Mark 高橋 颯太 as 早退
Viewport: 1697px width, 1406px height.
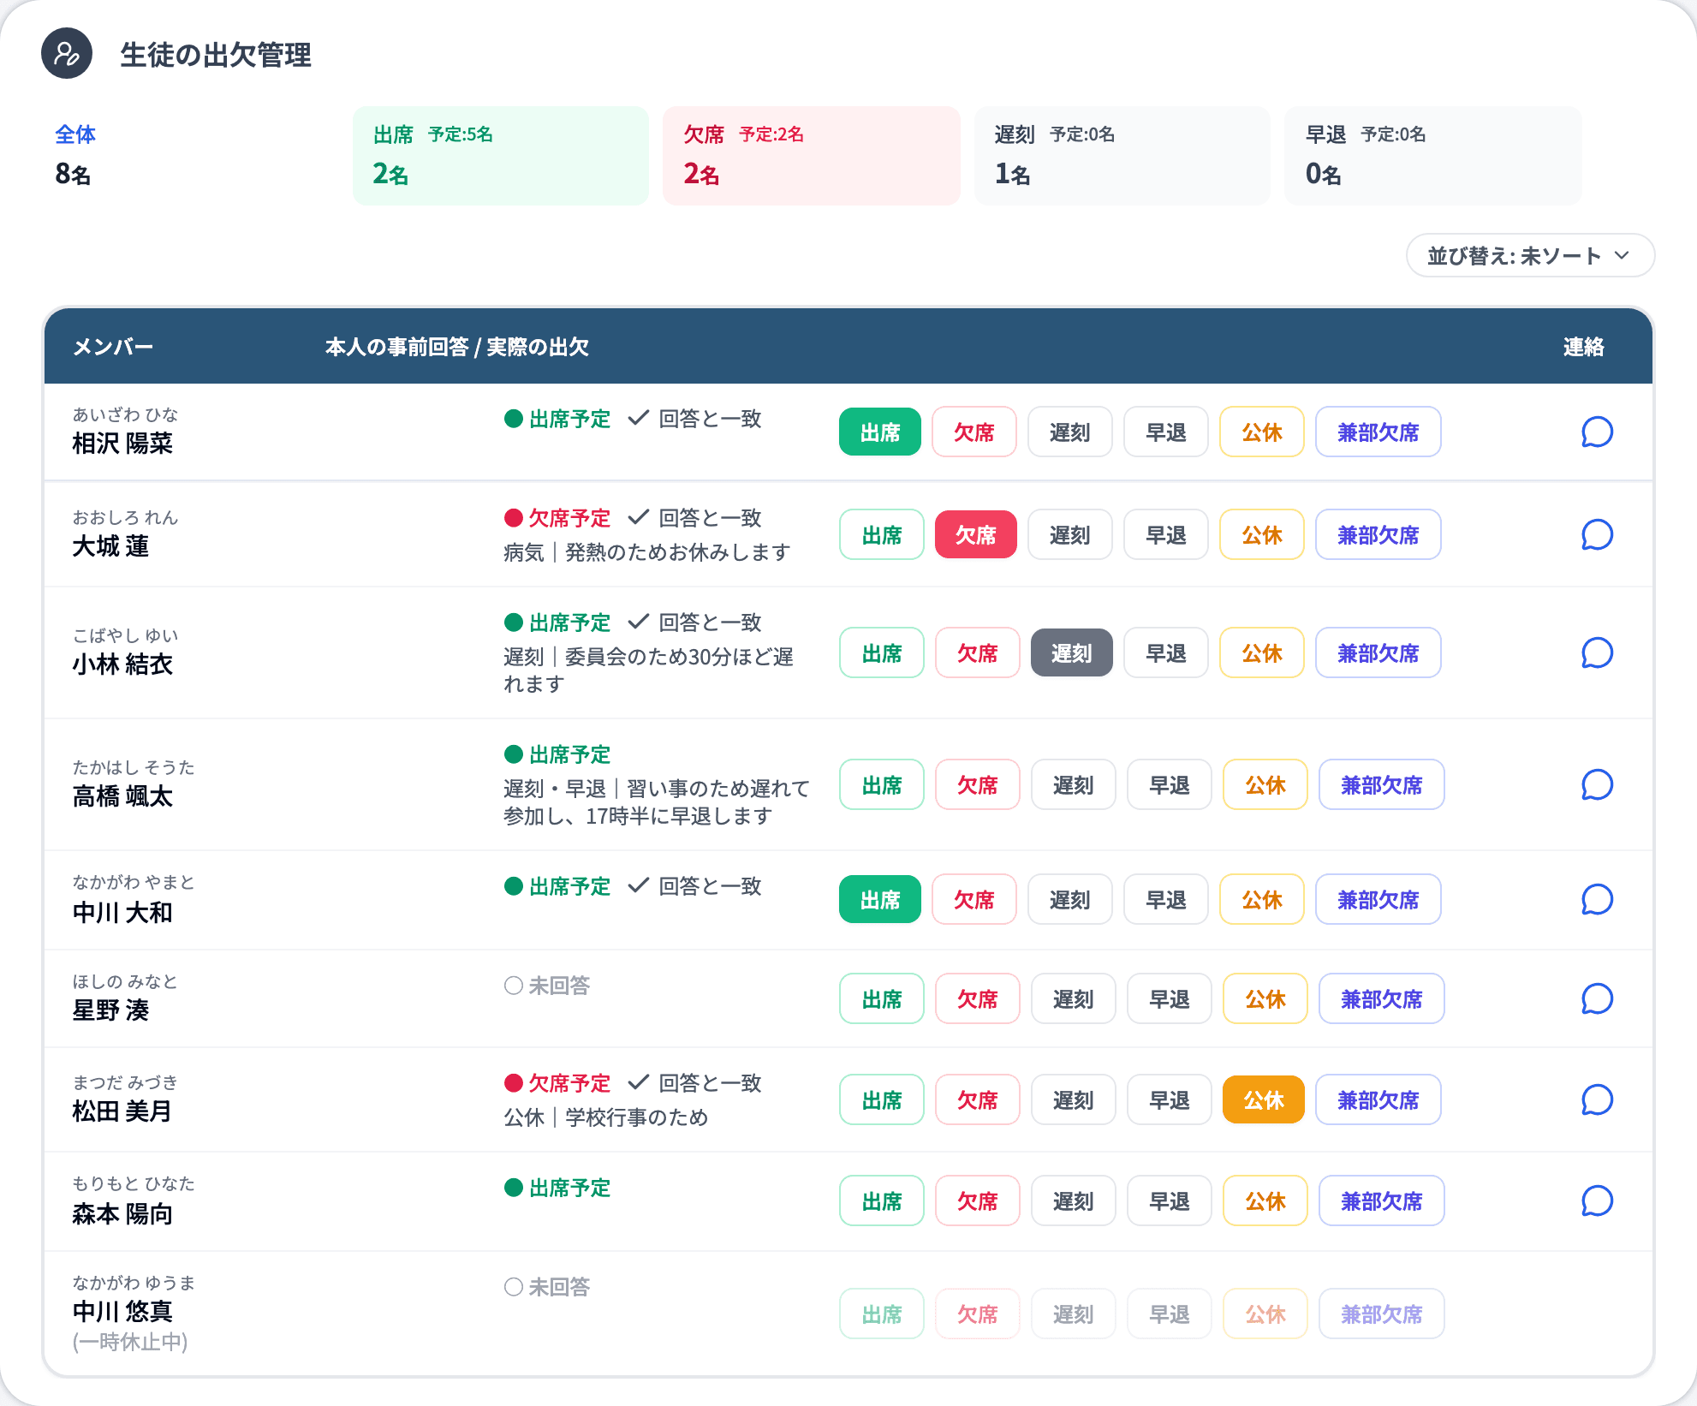[x=1170, y=785]
